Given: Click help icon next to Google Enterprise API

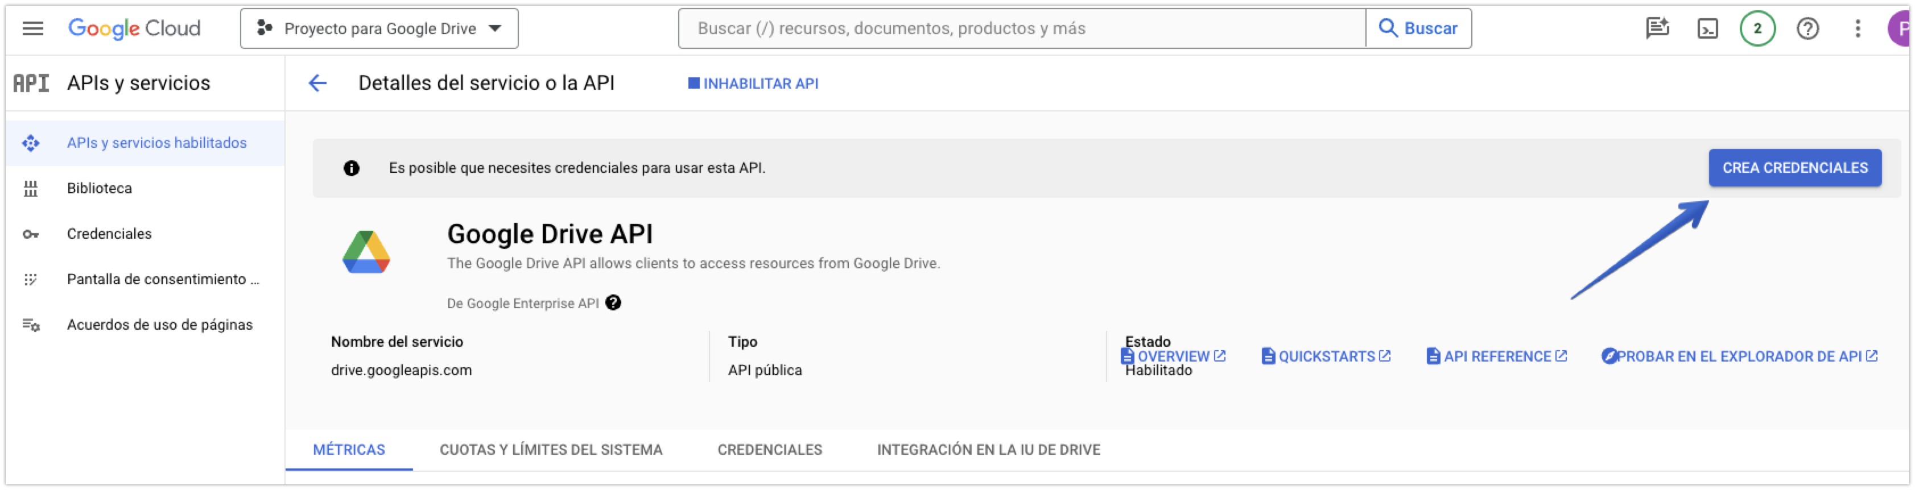Looking at the screenshot, I should pyautogui.click(x=613, y=303).
